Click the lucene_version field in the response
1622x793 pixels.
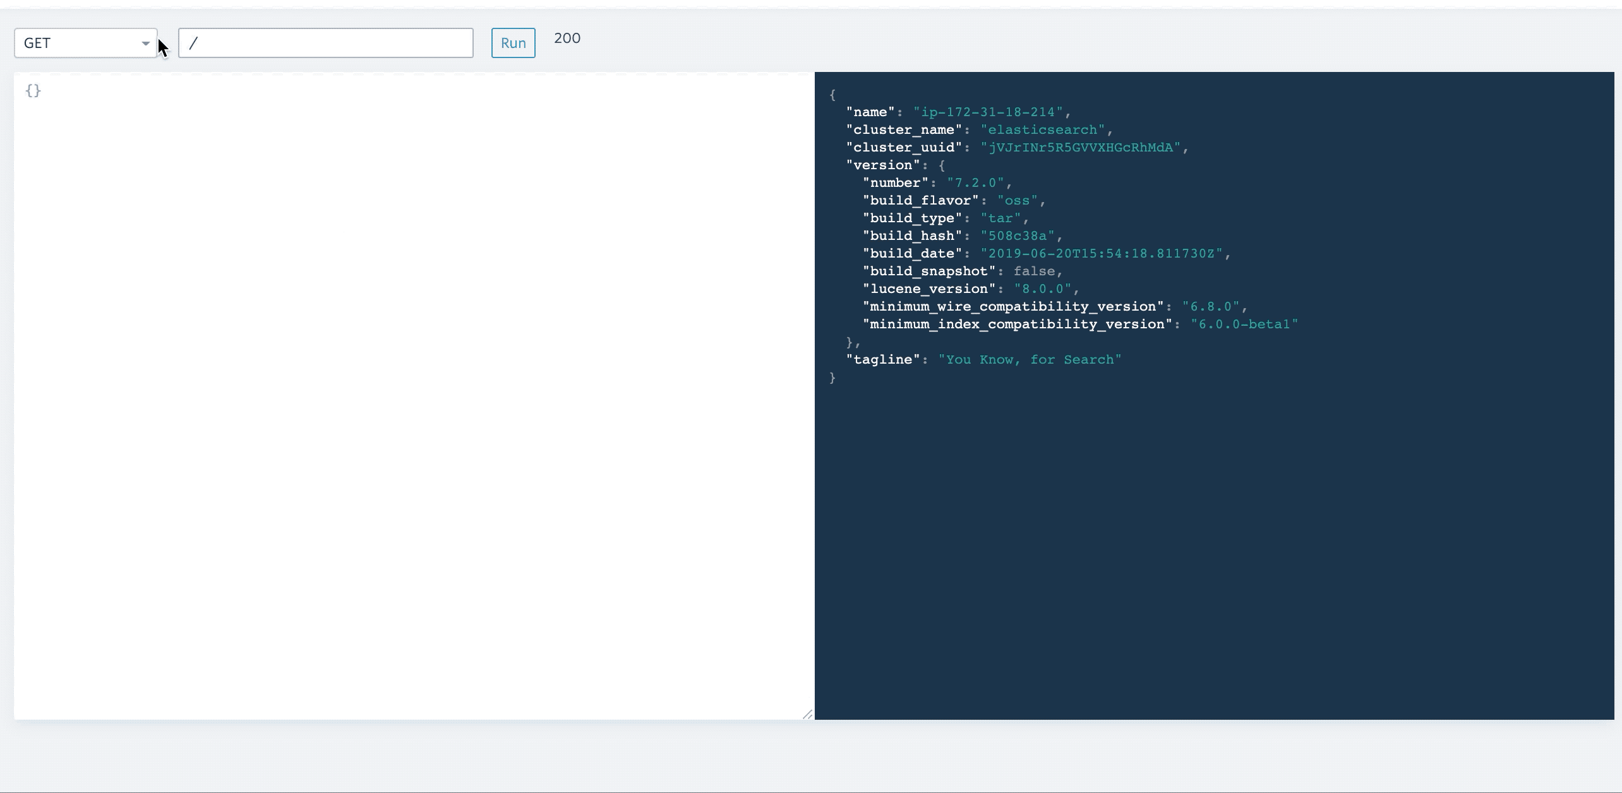[x=929, y=289]
